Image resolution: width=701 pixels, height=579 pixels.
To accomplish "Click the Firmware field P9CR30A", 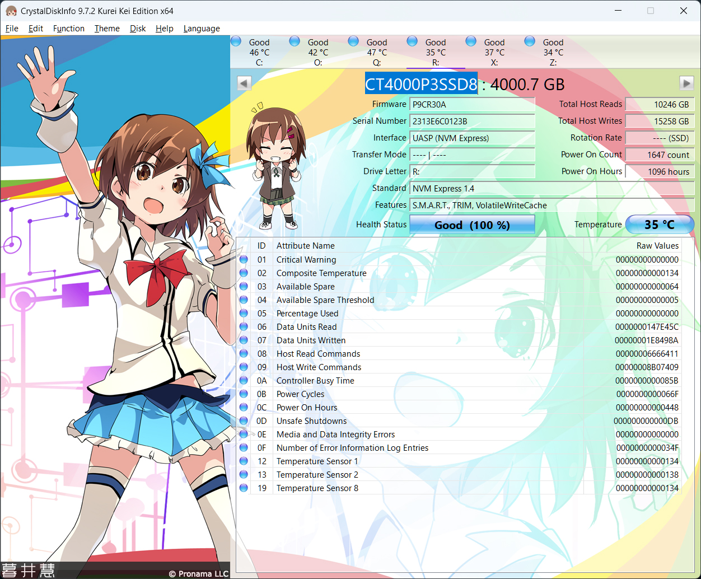I will (x=472, y=104).
